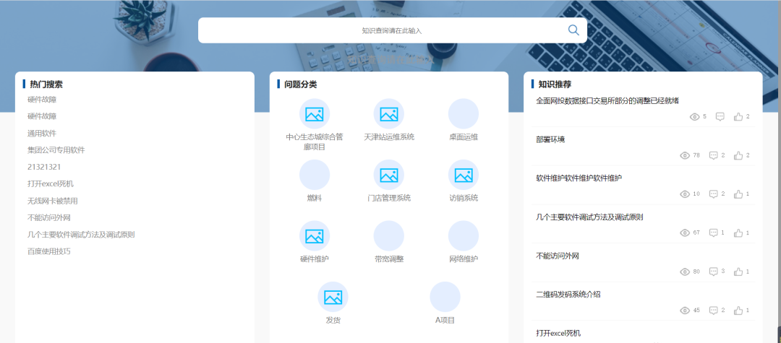Open the 访销系统 category icon

pos(464,175)
